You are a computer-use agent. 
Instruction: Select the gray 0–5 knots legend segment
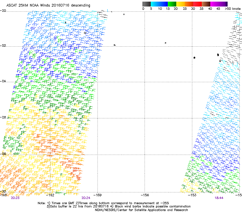tap(147, 4)
